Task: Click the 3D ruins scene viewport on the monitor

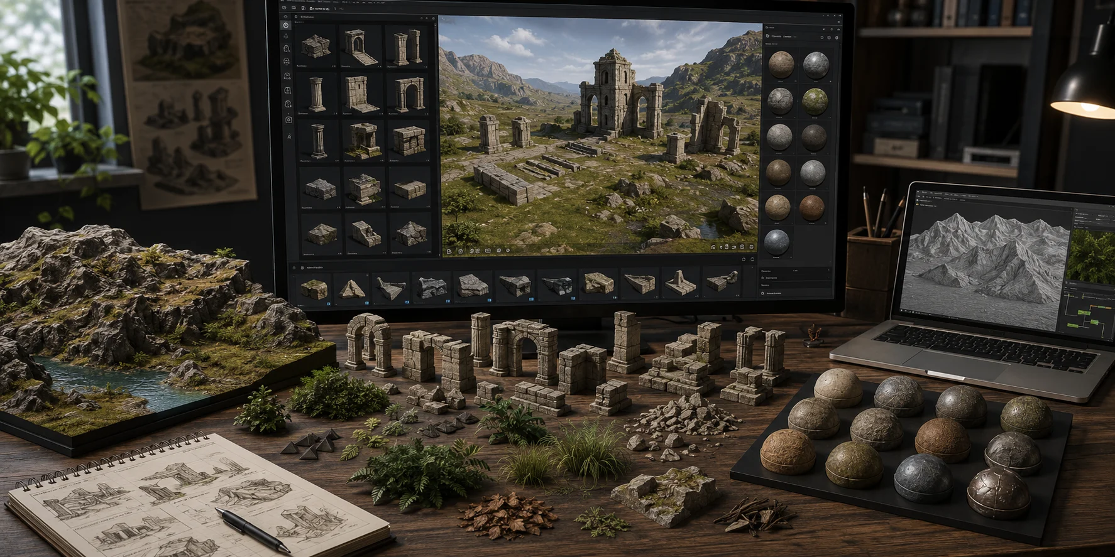Action: [601, 136]
